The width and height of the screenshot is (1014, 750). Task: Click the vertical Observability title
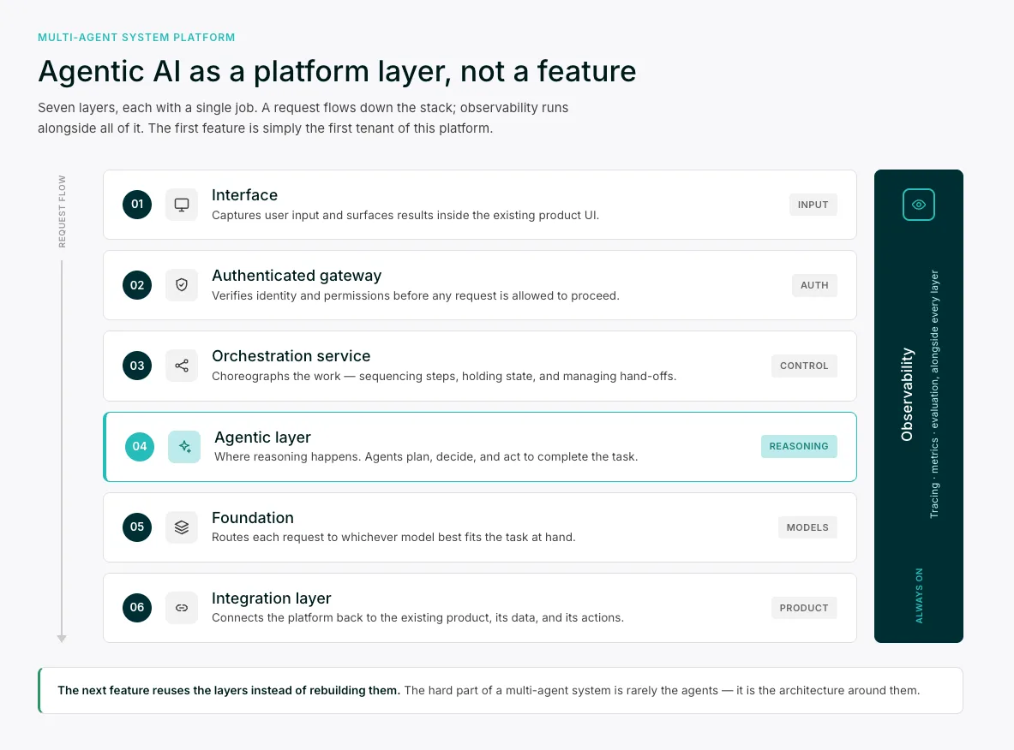[x=908, y=395]
